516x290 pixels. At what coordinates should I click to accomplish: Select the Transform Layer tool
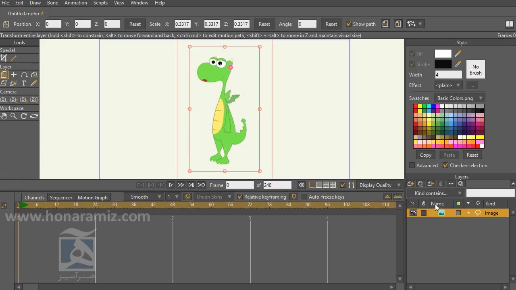pos(4,75)
